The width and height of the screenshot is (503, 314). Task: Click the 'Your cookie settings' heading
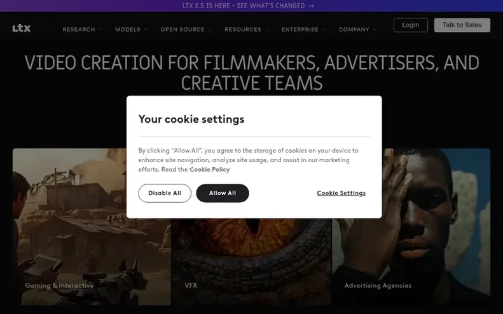pyautogui.click(x=191, y=119)
